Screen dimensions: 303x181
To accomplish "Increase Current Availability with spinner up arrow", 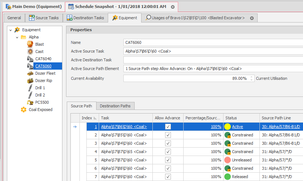I will pyautogui.click(x=252, y=77).
